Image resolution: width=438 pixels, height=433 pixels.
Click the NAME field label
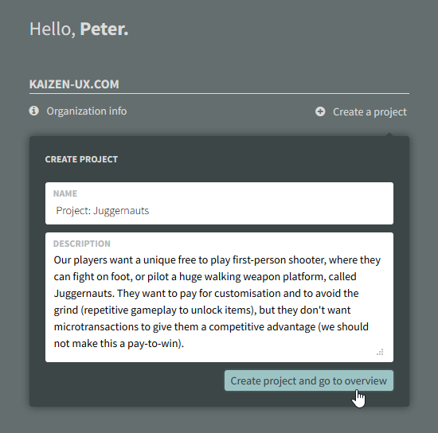(65, 193)
